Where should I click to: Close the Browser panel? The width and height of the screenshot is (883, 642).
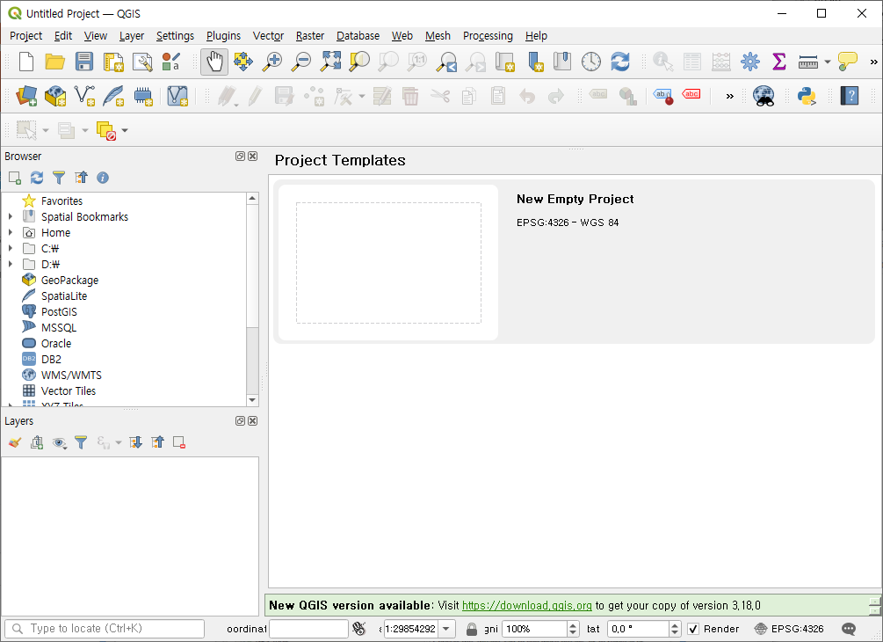pyautogui.click(x=253, y=157)
